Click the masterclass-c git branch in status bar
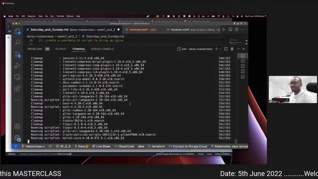Image resolution: width=318 pixels, height=179 pixels. coord(33,146)
